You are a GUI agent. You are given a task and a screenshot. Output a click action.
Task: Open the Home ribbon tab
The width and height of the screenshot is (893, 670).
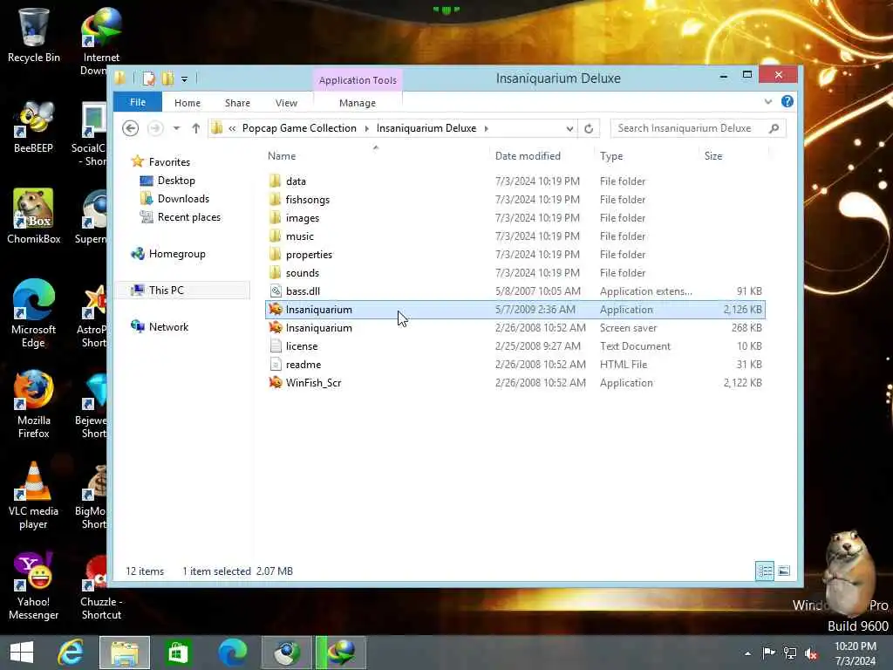tap(187, 103)
